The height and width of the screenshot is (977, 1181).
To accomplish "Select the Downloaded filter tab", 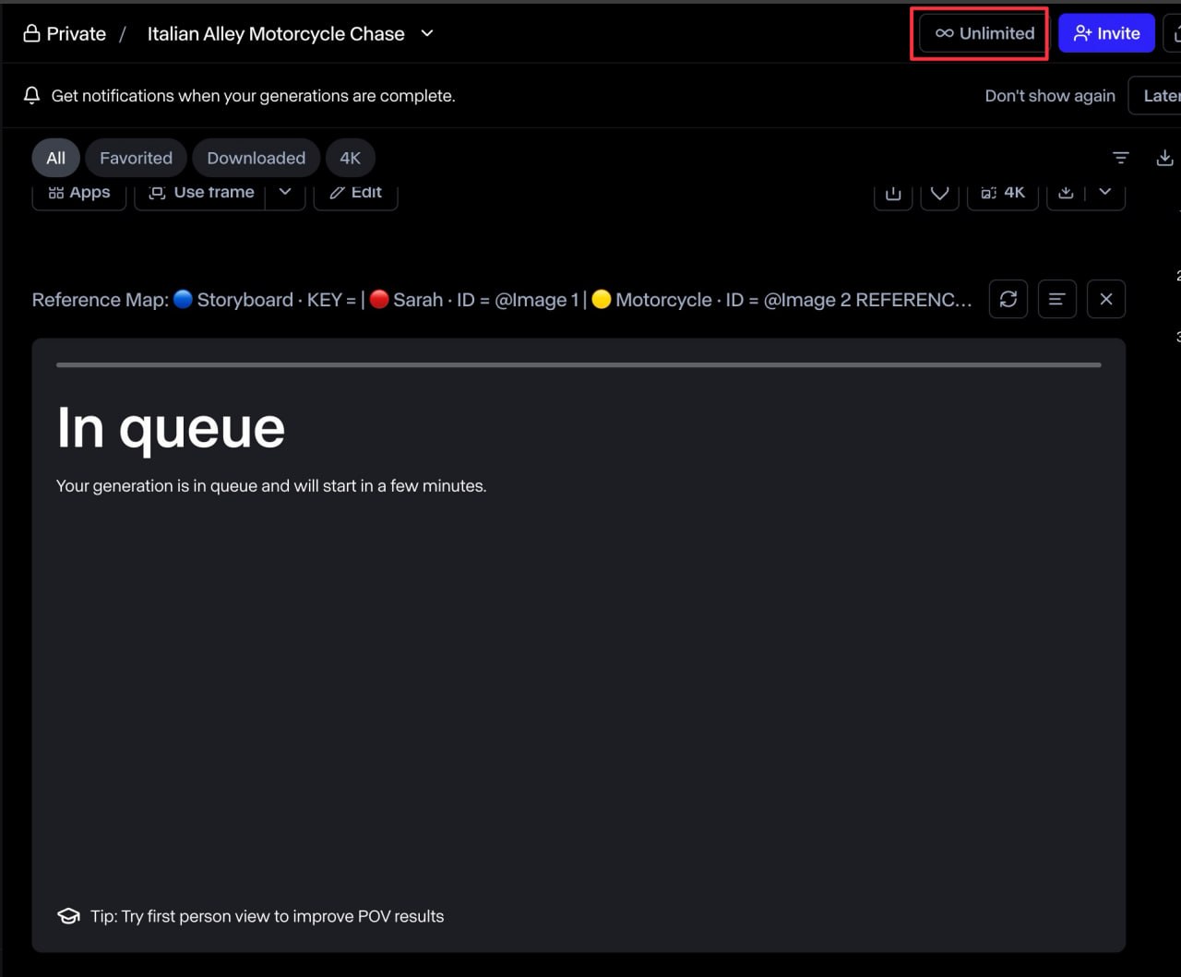I will coord(256,158).
